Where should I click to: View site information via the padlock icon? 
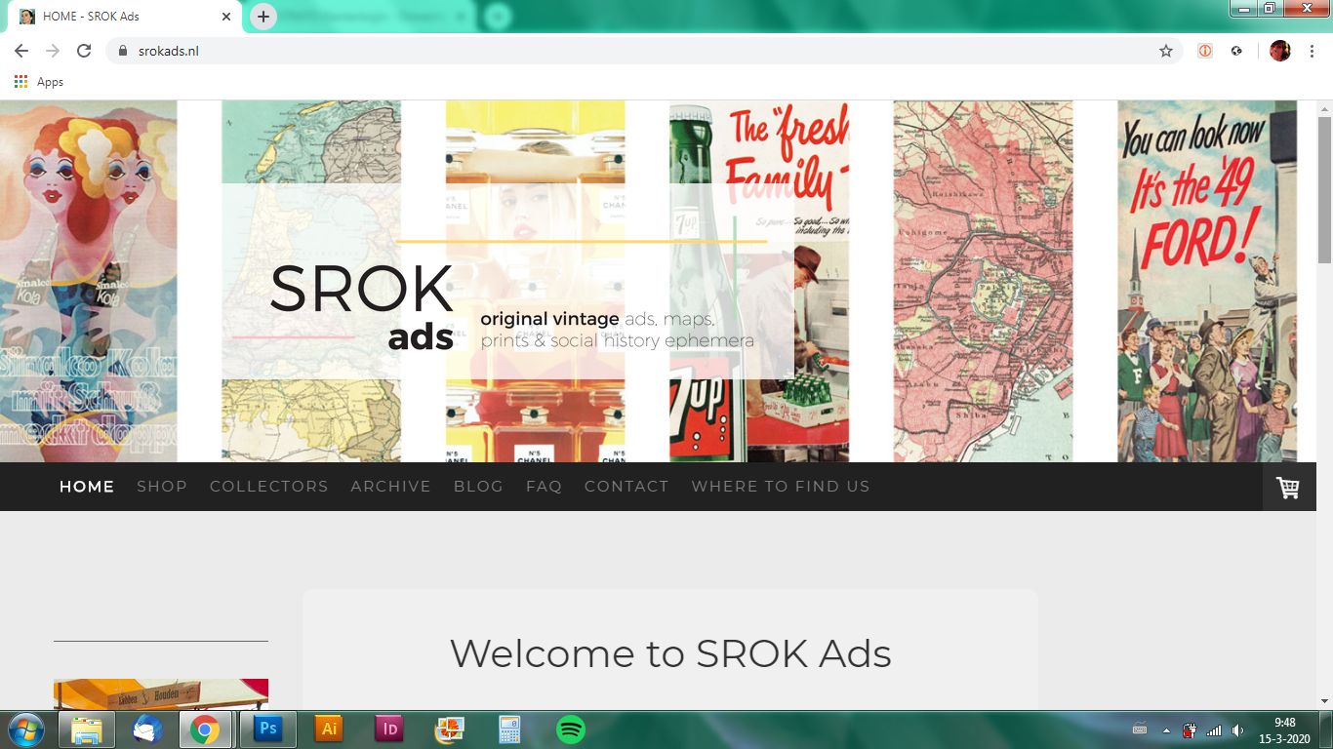[x=123, y=51]
